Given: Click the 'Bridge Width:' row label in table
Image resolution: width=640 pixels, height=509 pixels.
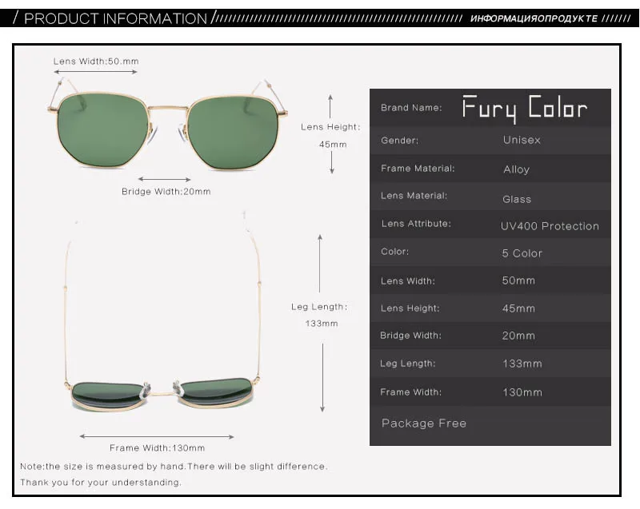Looking at the screenshot, I should coord(410,336).
